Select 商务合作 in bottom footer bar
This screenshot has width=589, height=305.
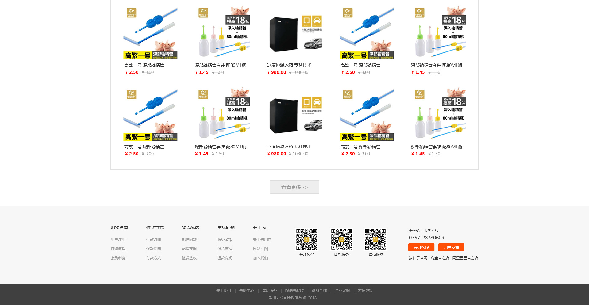pyautogui.click(x=319, y=291)
